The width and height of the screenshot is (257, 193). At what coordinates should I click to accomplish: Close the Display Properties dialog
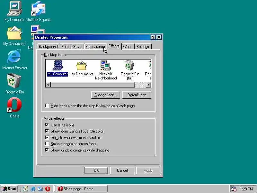coord(159,37)
